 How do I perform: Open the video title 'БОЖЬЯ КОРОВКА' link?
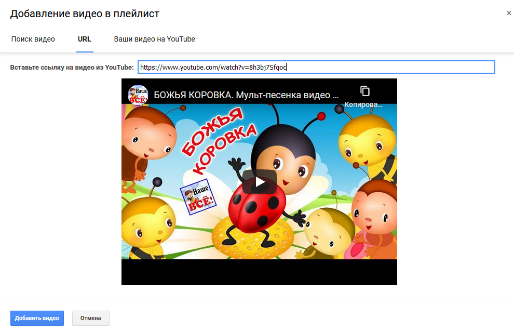coord(246,96)
